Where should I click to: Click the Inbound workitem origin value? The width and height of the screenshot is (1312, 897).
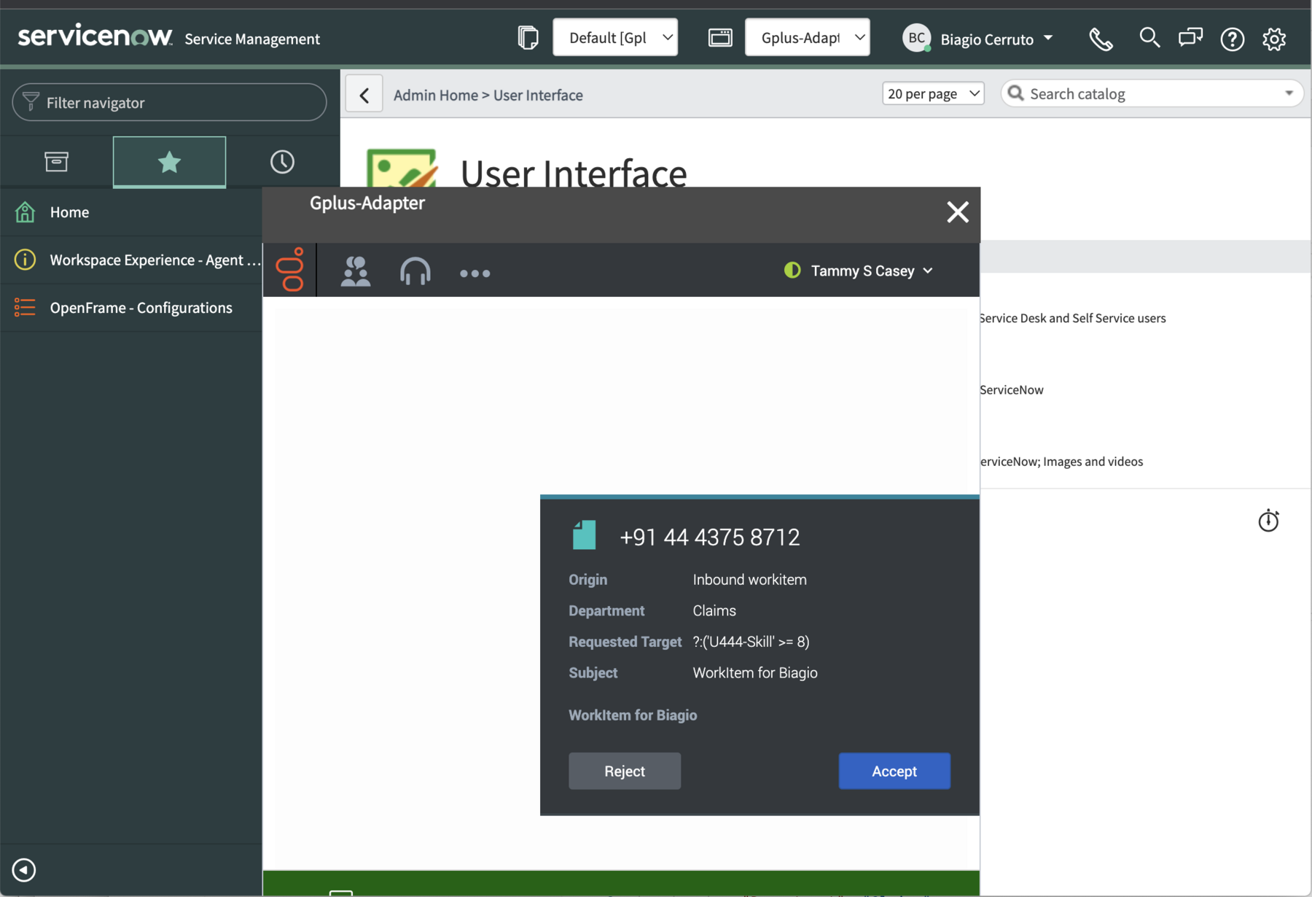click(749, 580)
